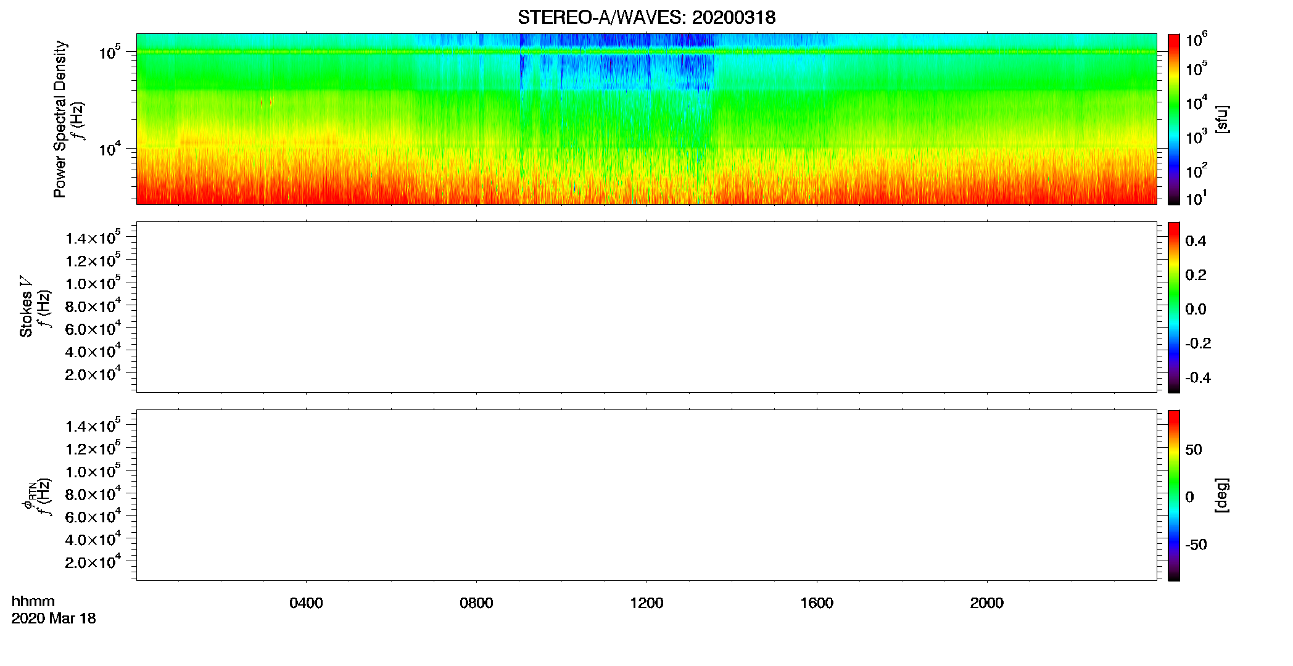Click the 0400 time axis label
The image size is (1293, 666).
coord(306,603)
